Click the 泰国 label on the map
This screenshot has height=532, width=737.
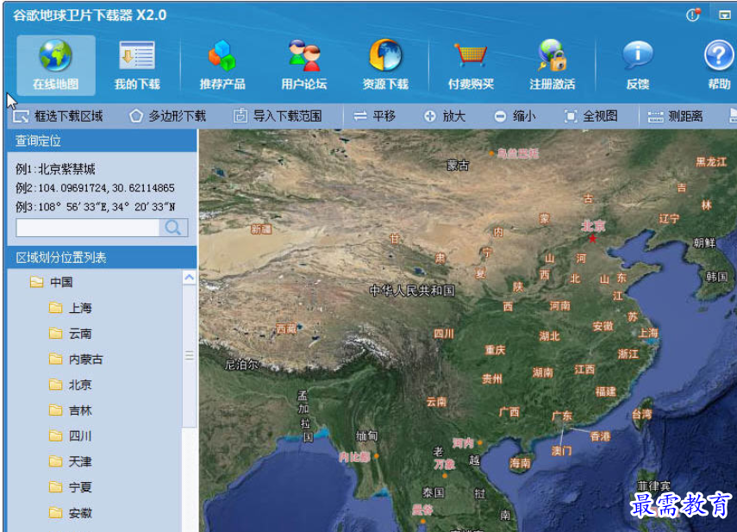(433, 492)
